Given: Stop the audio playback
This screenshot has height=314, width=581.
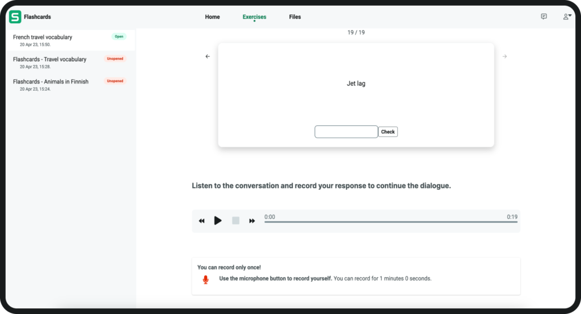Looking at the screenshot, I should [x=235, y=221].
